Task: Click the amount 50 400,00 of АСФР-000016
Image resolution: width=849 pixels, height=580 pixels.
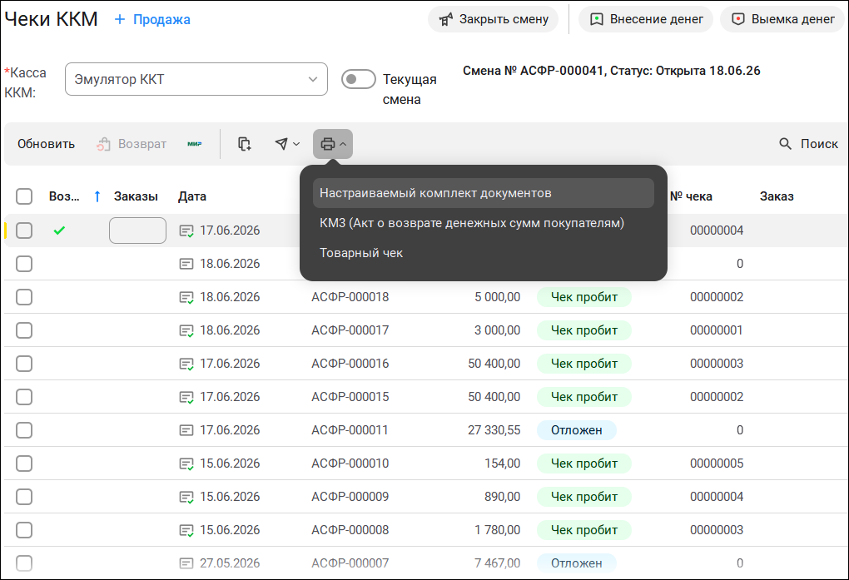Action: point(494,364)
